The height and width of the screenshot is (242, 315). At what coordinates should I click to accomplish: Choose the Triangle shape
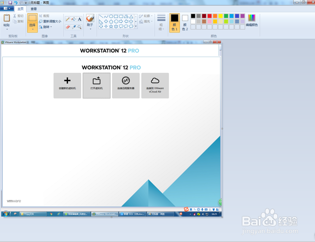coord(131,16)
